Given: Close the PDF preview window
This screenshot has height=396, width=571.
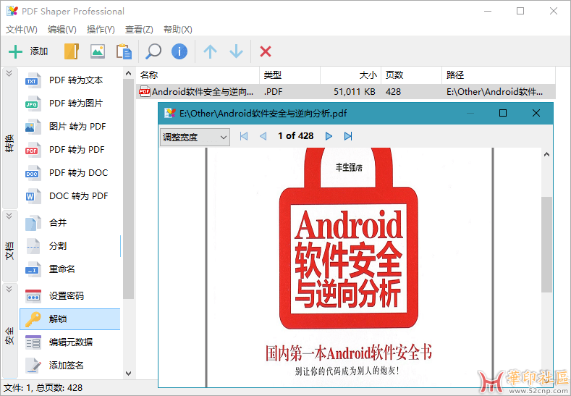Looking at the screenshot, I should (536, 114).
